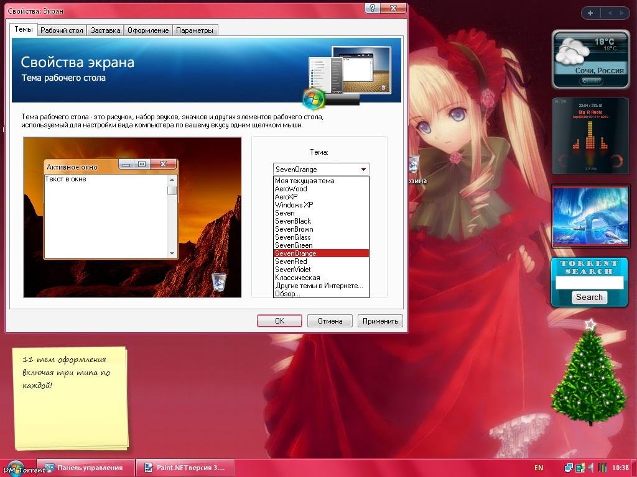The height and width of the screenshot is (477, 637).
Task: Click the Применить button
Action: 380,321
